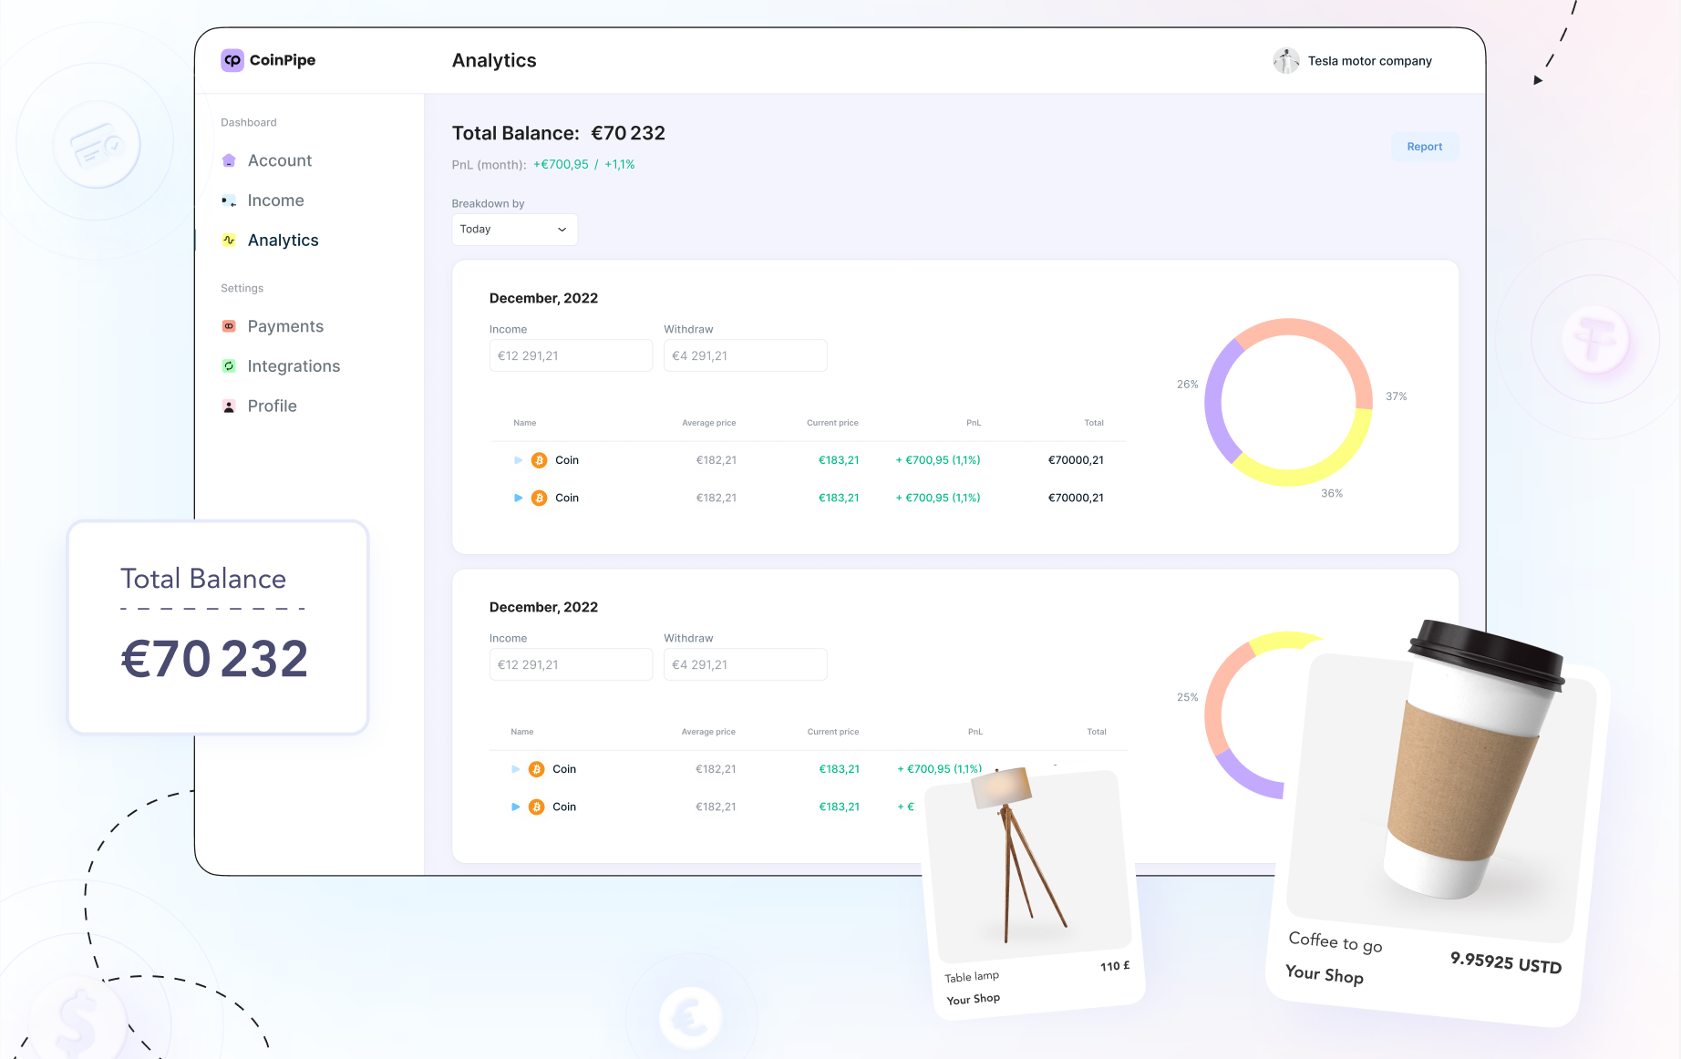Click the Payments sidebar icon
The height and width of the screenshot is (1059, 1681).
tap(229, 326)
